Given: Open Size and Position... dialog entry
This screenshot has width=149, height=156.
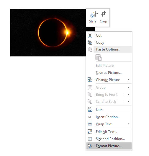Looking at the screenshot, I should 109,139.
